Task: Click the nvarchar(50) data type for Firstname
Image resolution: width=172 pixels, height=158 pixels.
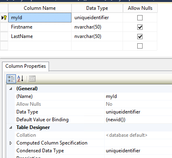Action: point(97,27)
